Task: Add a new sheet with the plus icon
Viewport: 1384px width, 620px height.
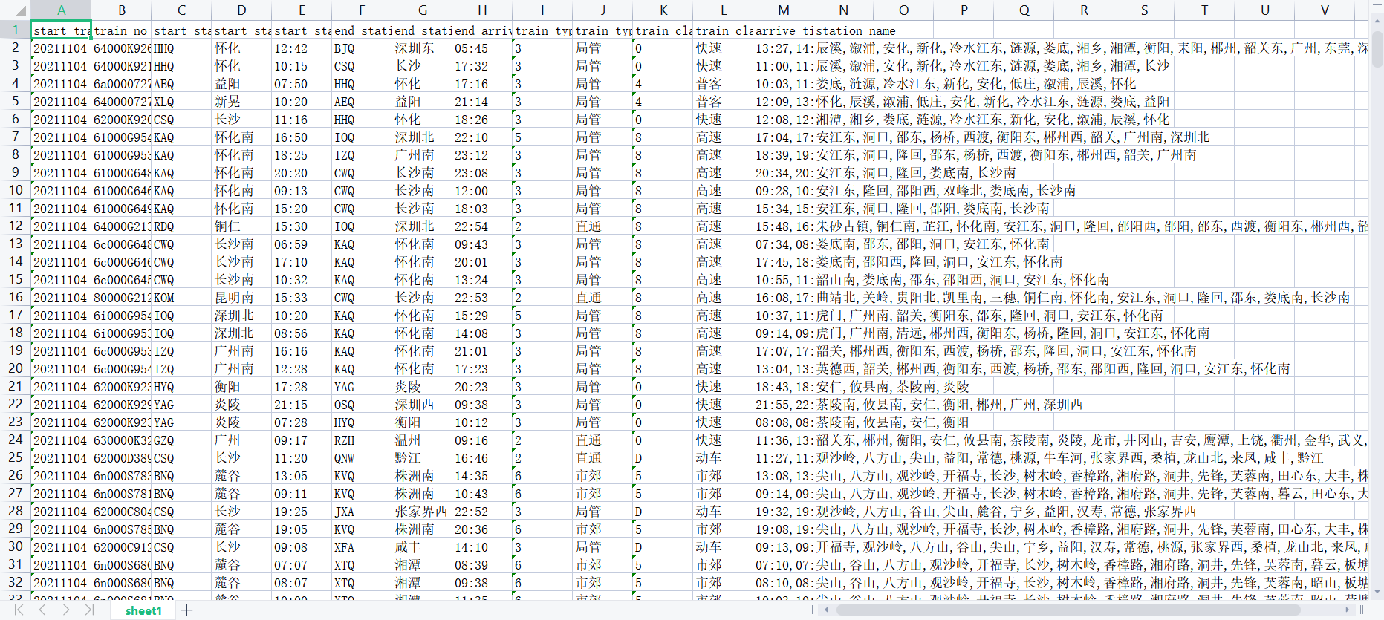Action: pos(187,610)
